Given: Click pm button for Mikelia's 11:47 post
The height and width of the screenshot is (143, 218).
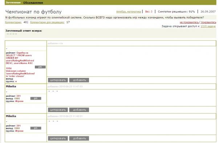Looking at the screenshot, I should click(36, 98).
